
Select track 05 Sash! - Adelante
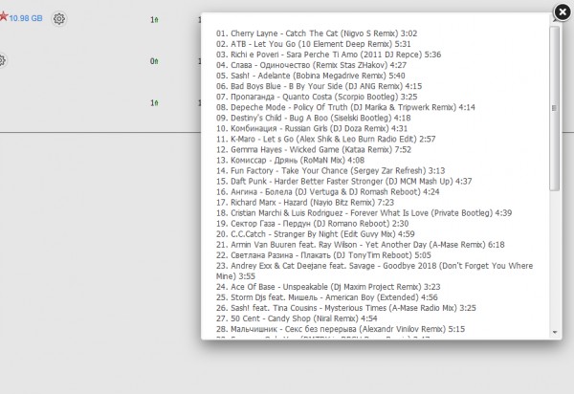(310, 77)
